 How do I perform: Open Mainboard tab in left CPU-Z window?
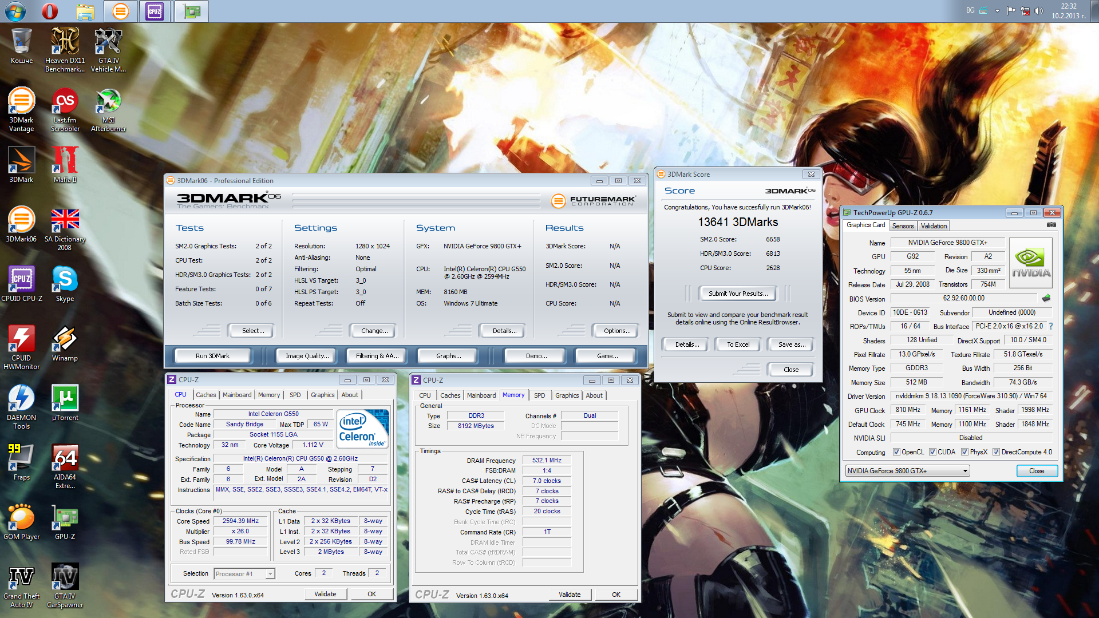[237, 395]
